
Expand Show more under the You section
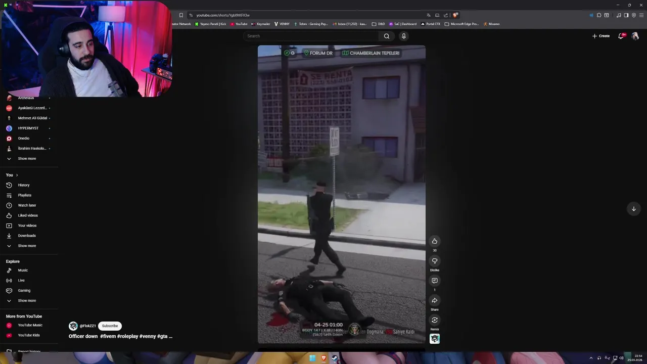[27, 246]
